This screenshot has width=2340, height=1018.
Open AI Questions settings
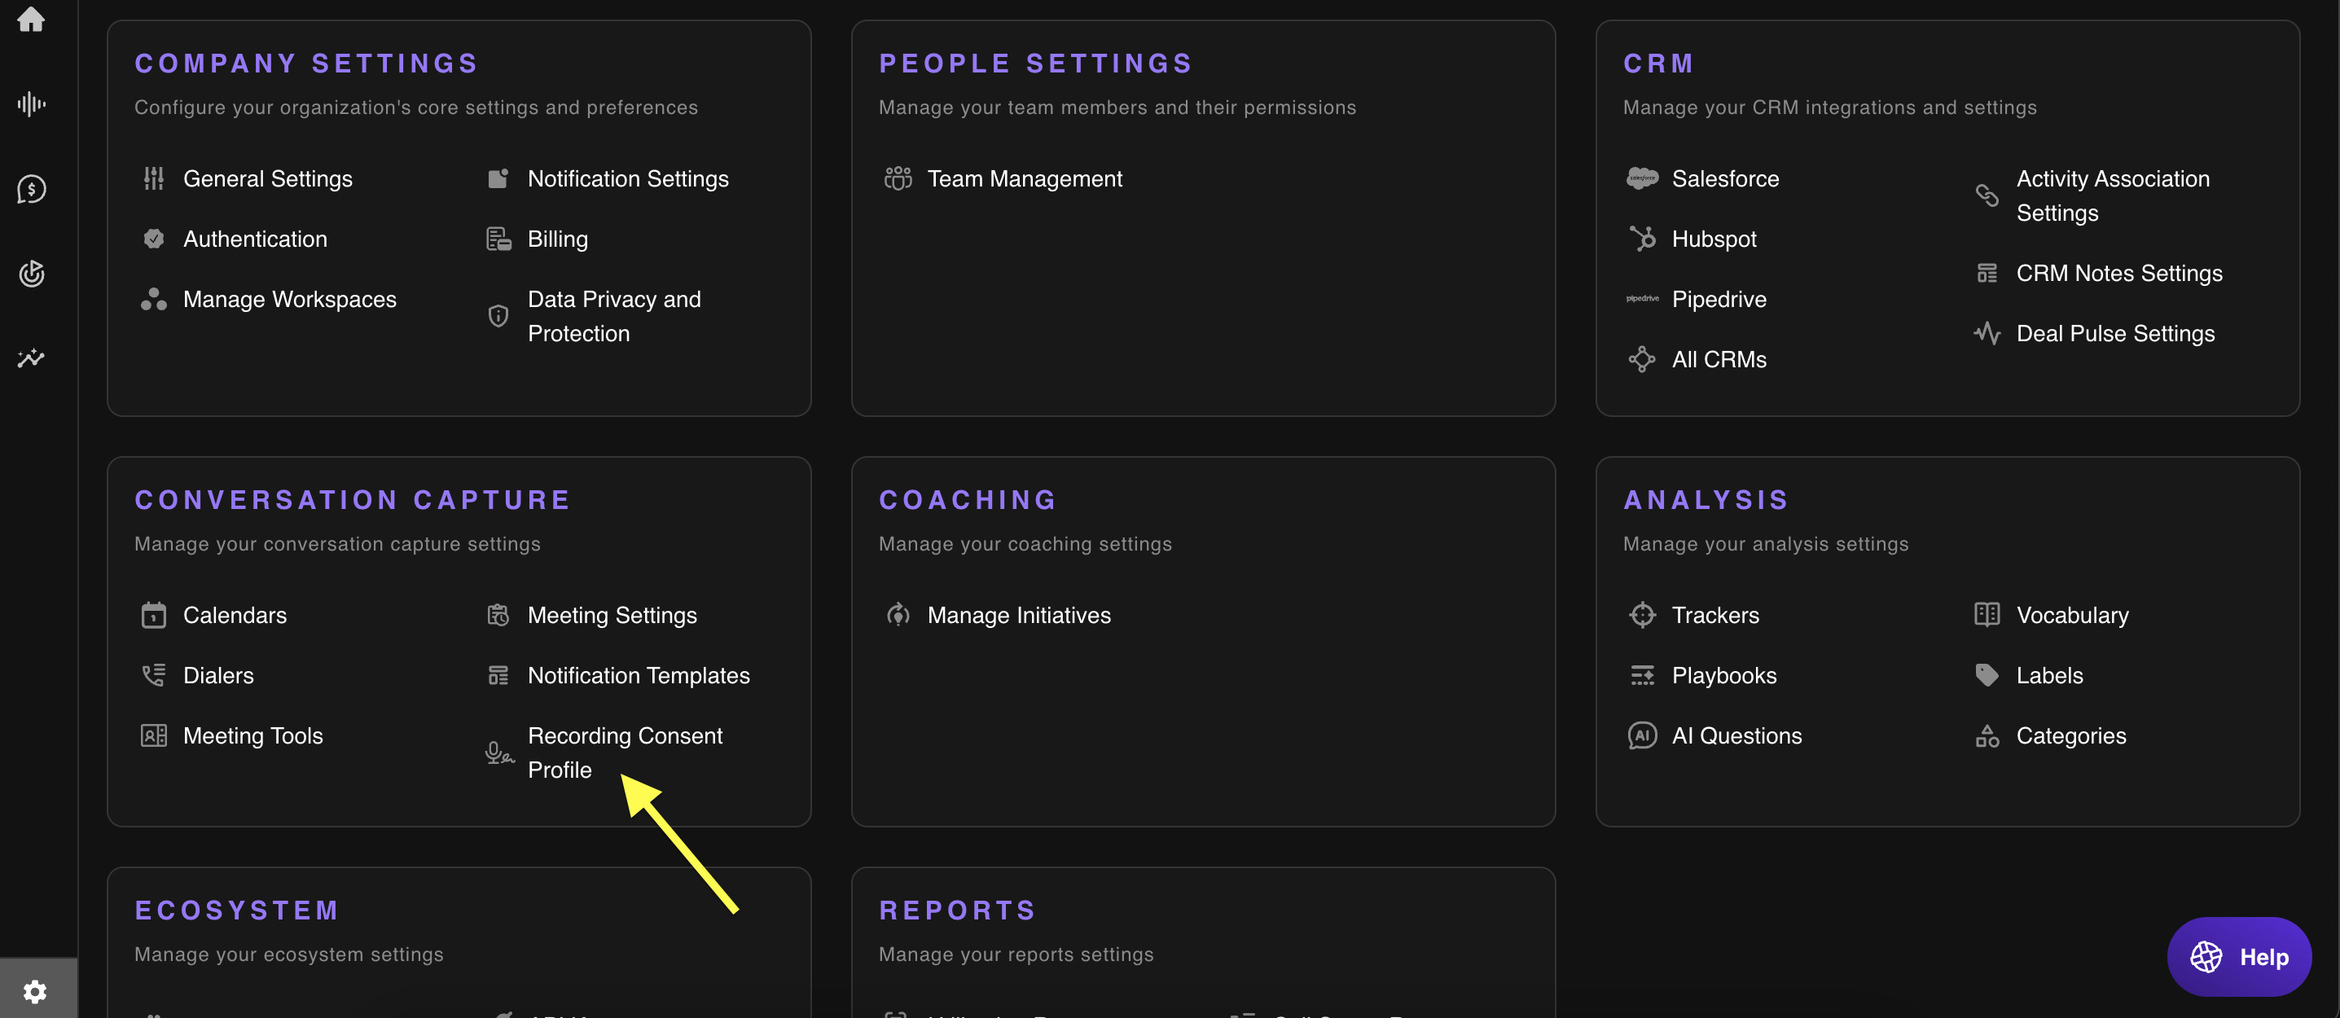coord(1736,735)
